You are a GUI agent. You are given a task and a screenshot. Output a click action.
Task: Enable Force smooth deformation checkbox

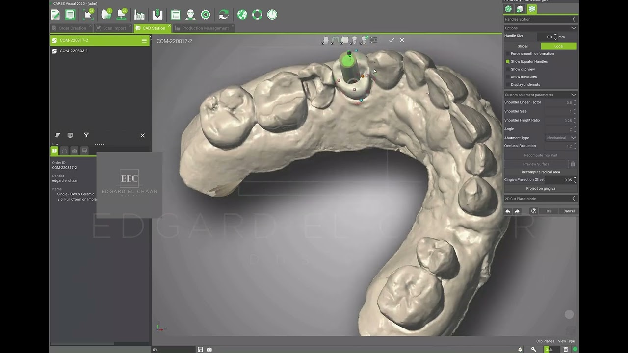pos(508,54)
